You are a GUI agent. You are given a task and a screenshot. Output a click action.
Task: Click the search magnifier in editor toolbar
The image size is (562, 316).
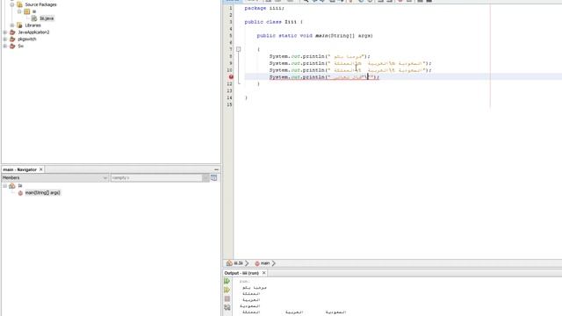(x=306, y=1)
